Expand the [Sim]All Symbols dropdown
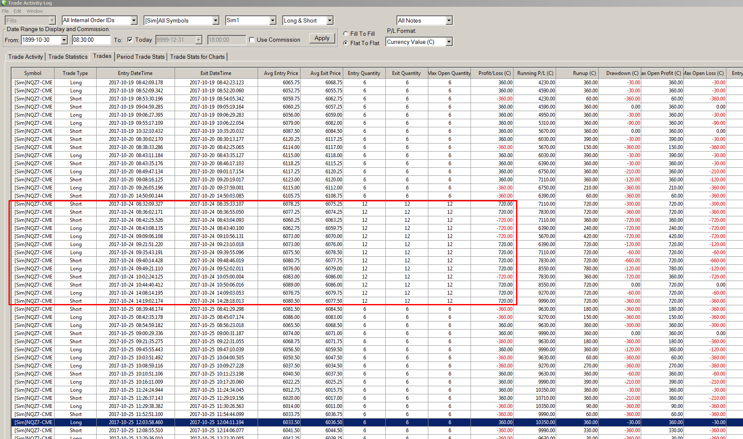Viewport: 743px width, 439px height. click(215, 20)
